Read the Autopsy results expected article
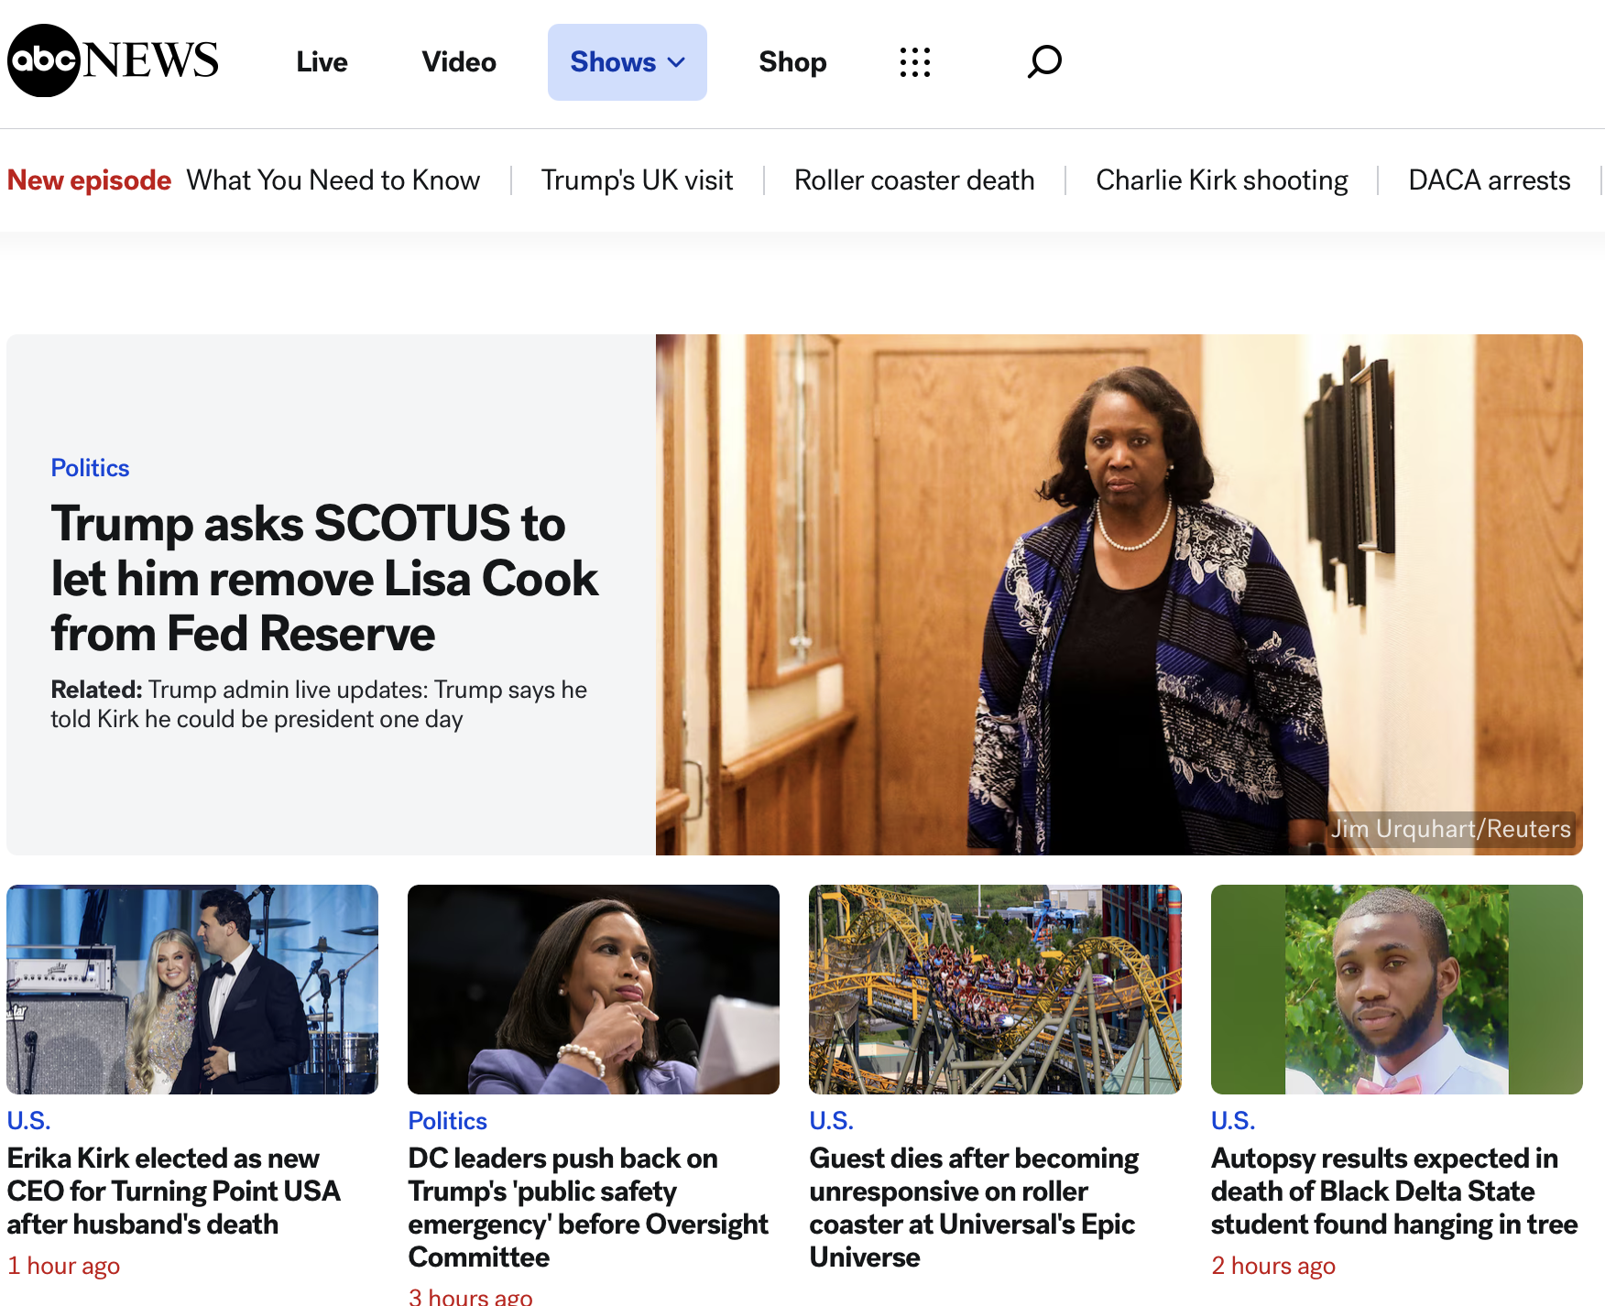The image size is (1605, 1306). pyautogui.click(x=1394, y=1191)
